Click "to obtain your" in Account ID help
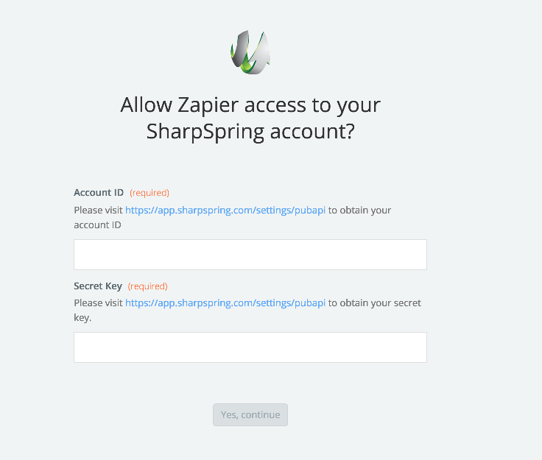 [359, 210]
